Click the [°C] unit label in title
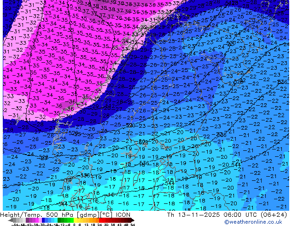Viewport: 292px width, 226px height. (106, 215)
